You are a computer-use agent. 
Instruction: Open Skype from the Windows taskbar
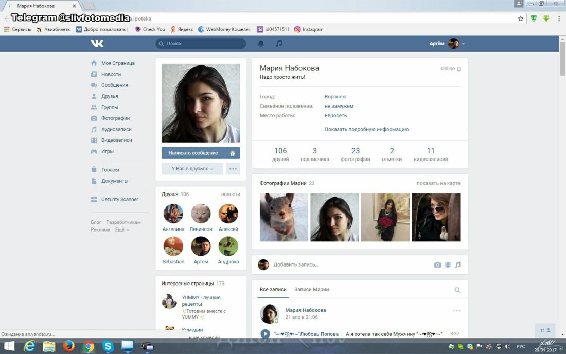[x=108, y=346]
